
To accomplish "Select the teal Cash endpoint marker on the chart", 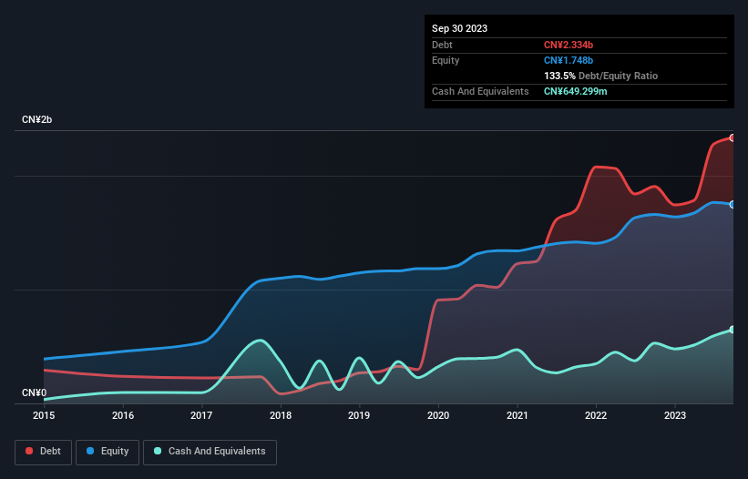I will coord(733,330).
